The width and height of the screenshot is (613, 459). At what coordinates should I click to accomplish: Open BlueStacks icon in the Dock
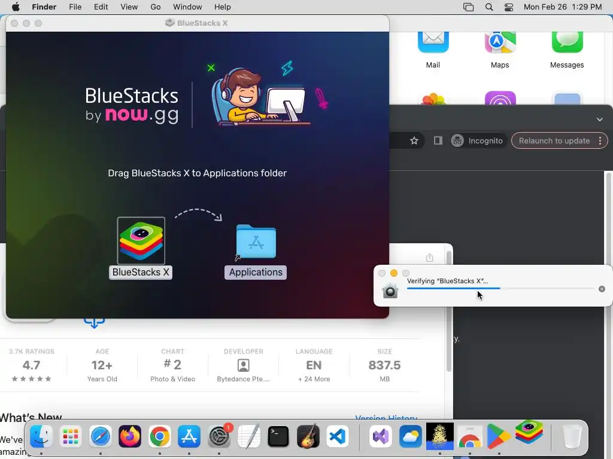(529, 432)
